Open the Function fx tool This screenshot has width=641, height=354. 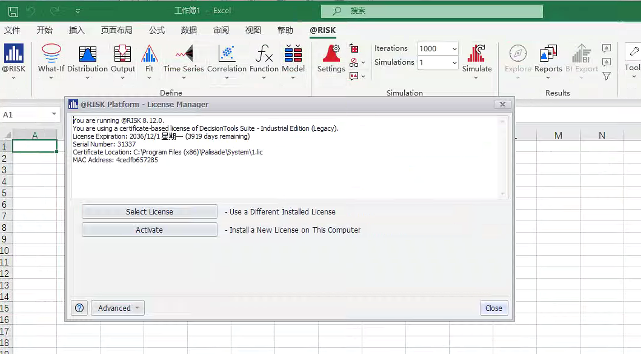(x=264, y=54)
